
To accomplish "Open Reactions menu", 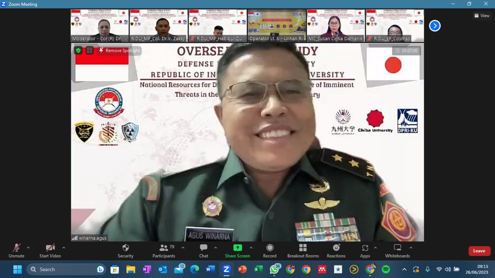I will [336, 251].
